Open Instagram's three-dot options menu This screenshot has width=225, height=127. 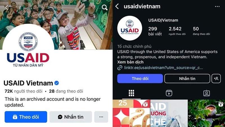click(217, 6)
